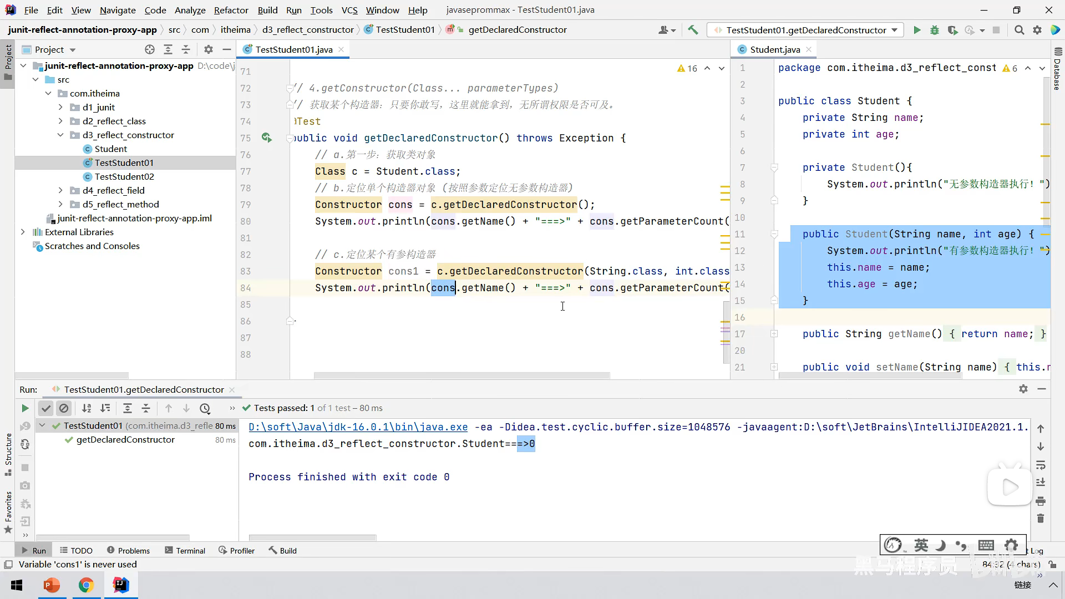The image size is (1065, 599).
Task: Rerun tests in the Run panel
Action: 25,408
